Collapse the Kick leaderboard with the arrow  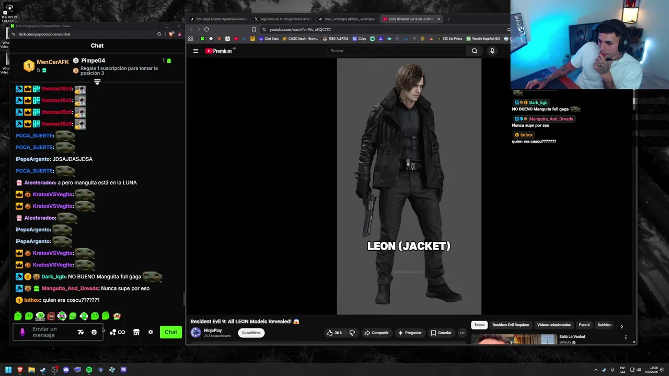click(x=97, y=82)
